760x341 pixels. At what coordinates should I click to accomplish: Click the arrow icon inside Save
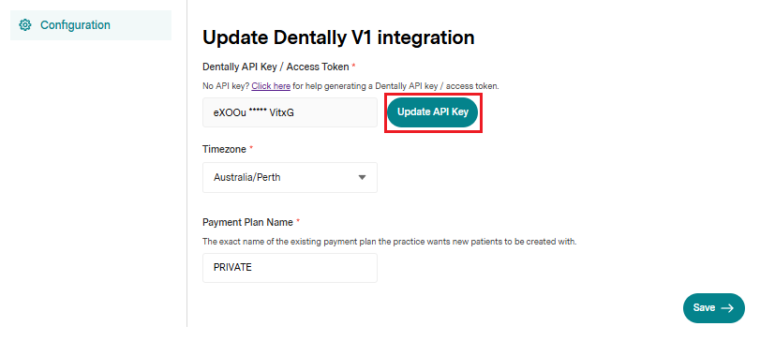727,308
